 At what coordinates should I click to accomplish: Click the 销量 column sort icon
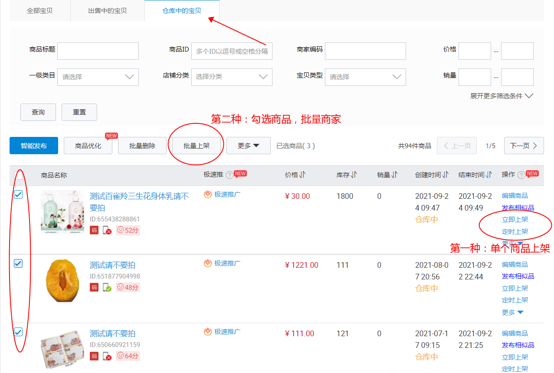click(394, 175)
